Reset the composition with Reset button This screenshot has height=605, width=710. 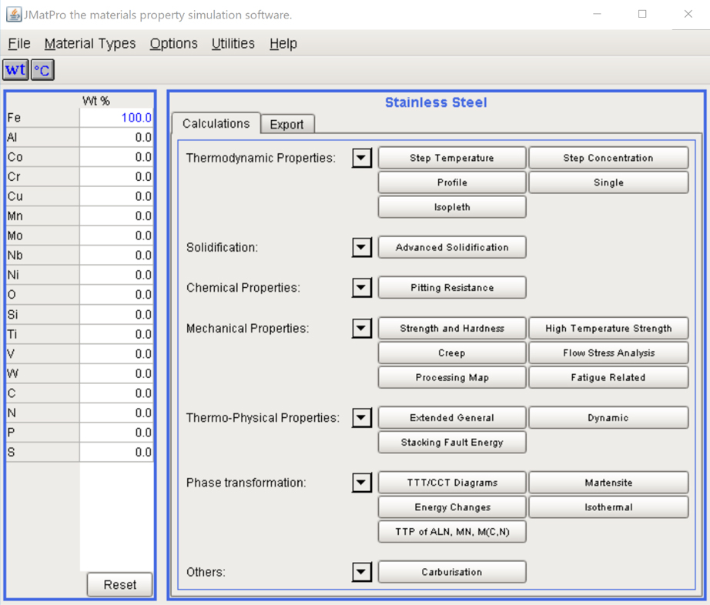pos(119,585)
